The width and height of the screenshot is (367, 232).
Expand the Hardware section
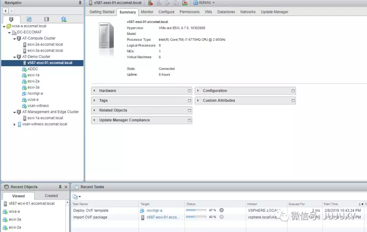[94, 90]
